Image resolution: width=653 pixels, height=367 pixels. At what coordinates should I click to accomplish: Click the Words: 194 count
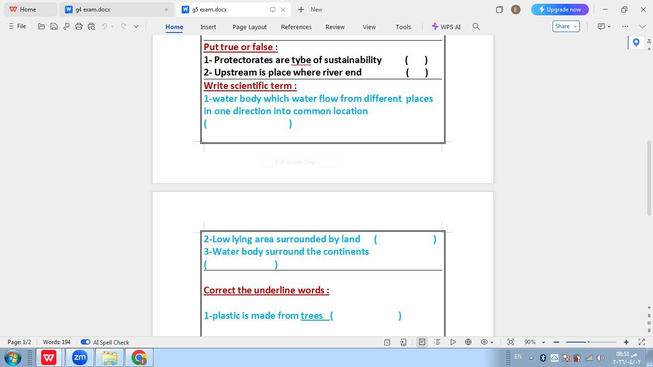pyautogui.click(x=57, y=342)
